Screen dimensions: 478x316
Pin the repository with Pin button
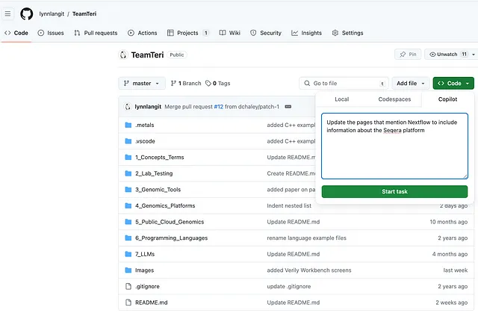pos(408,55)
